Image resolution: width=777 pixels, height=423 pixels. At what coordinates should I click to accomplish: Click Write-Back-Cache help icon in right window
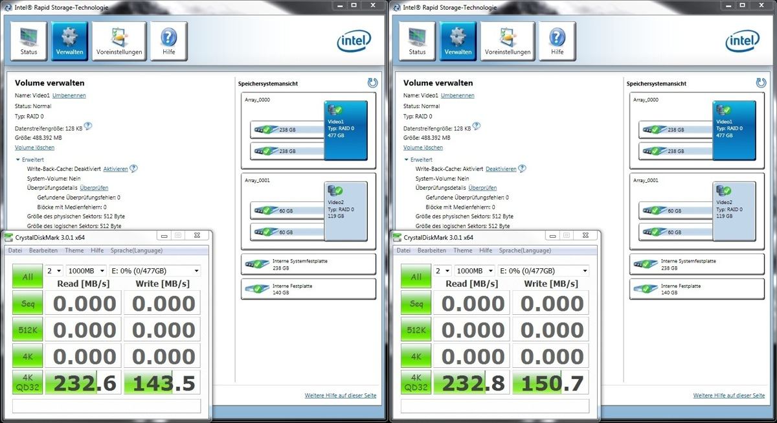(x=522, y=168)
